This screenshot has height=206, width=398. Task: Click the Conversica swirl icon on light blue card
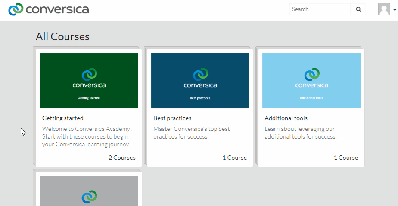[312, 74]
